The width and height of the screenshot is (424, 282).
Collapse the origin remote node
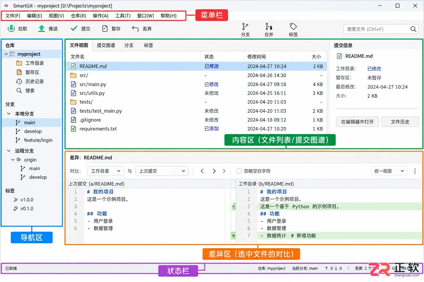tap(13, 160)
